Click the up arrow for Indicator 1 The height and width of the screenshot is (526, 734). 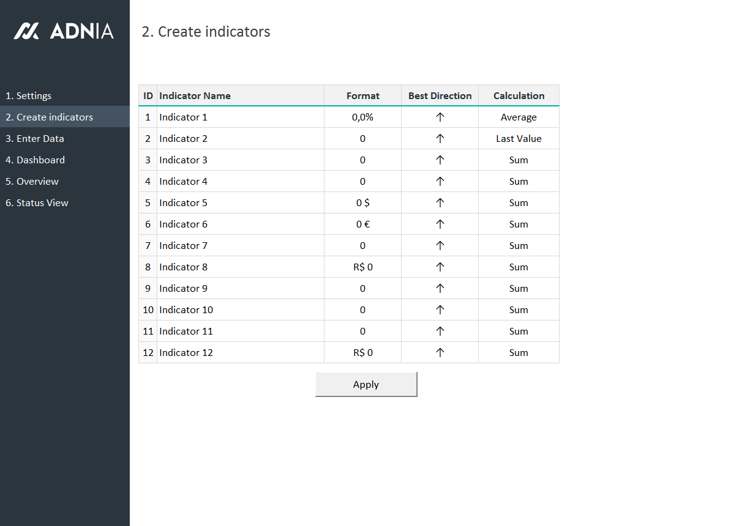click(x=440, y=117)
